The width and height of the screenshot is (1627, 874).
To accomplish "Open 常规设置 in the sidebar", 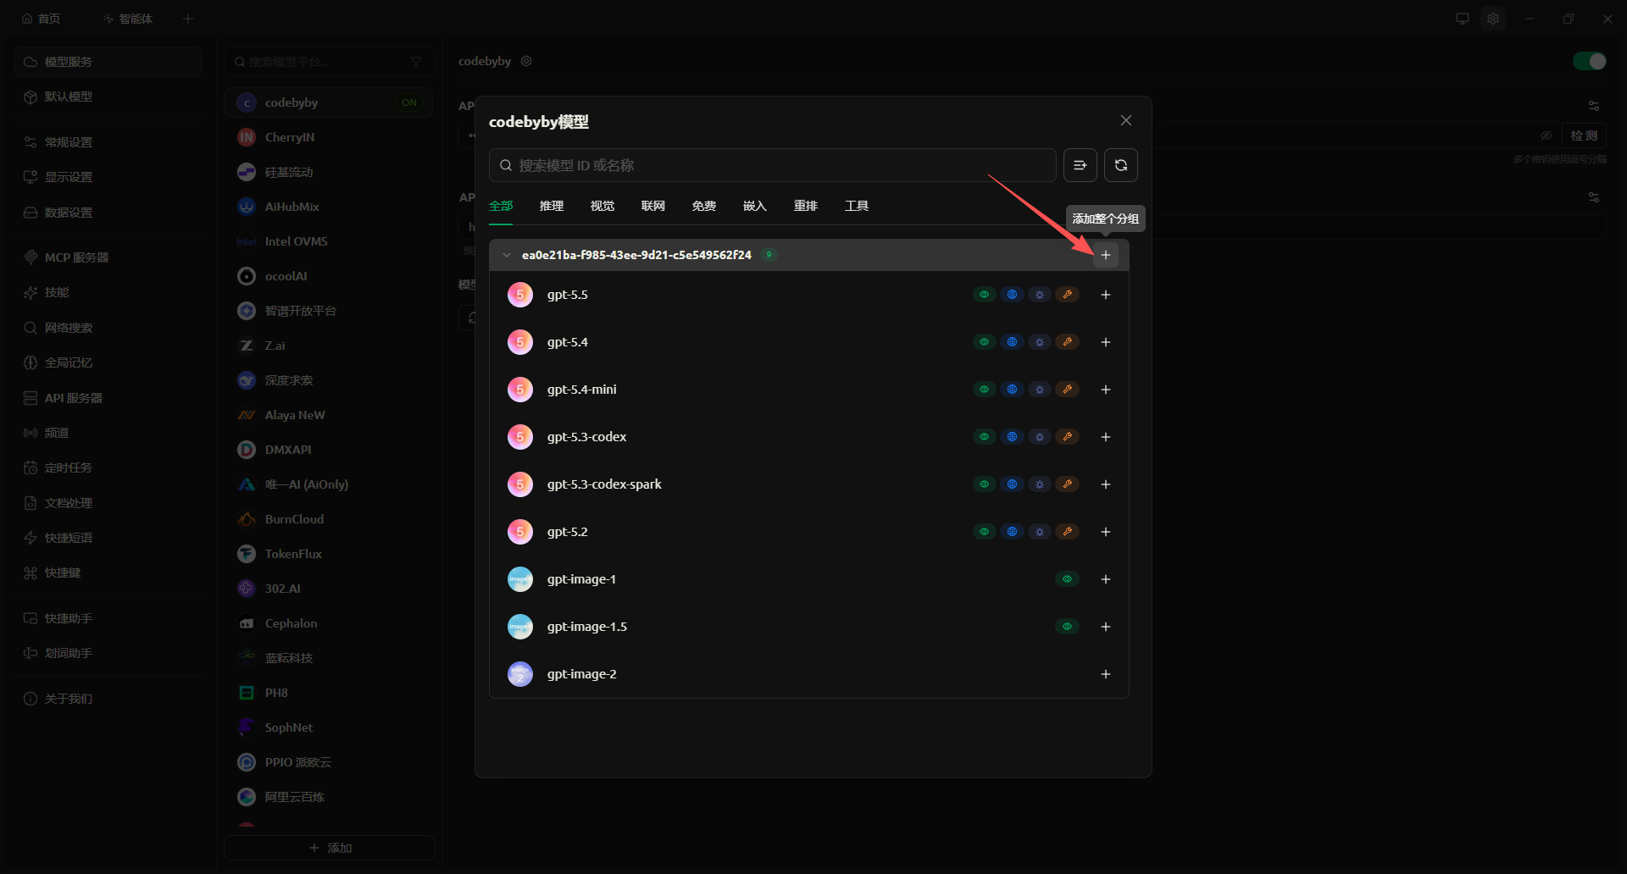I will coord(108,142).
